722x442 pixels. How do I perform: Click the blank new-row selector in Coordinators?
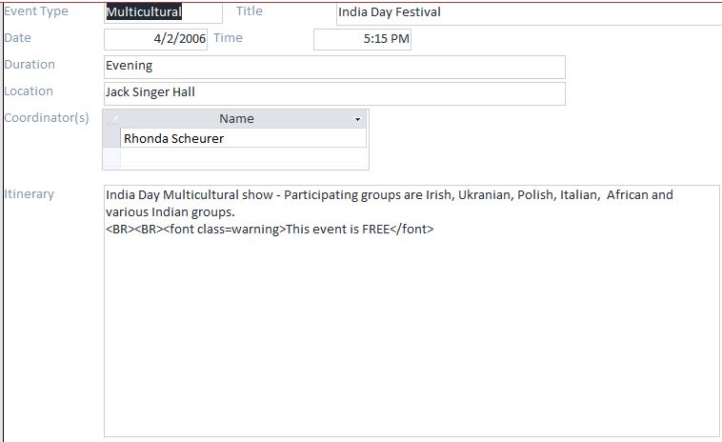111,157
